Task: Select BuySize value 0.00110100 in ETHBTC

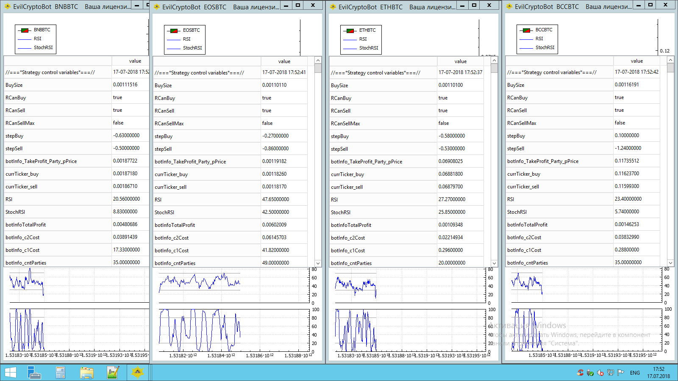Action: pos(450,85)
